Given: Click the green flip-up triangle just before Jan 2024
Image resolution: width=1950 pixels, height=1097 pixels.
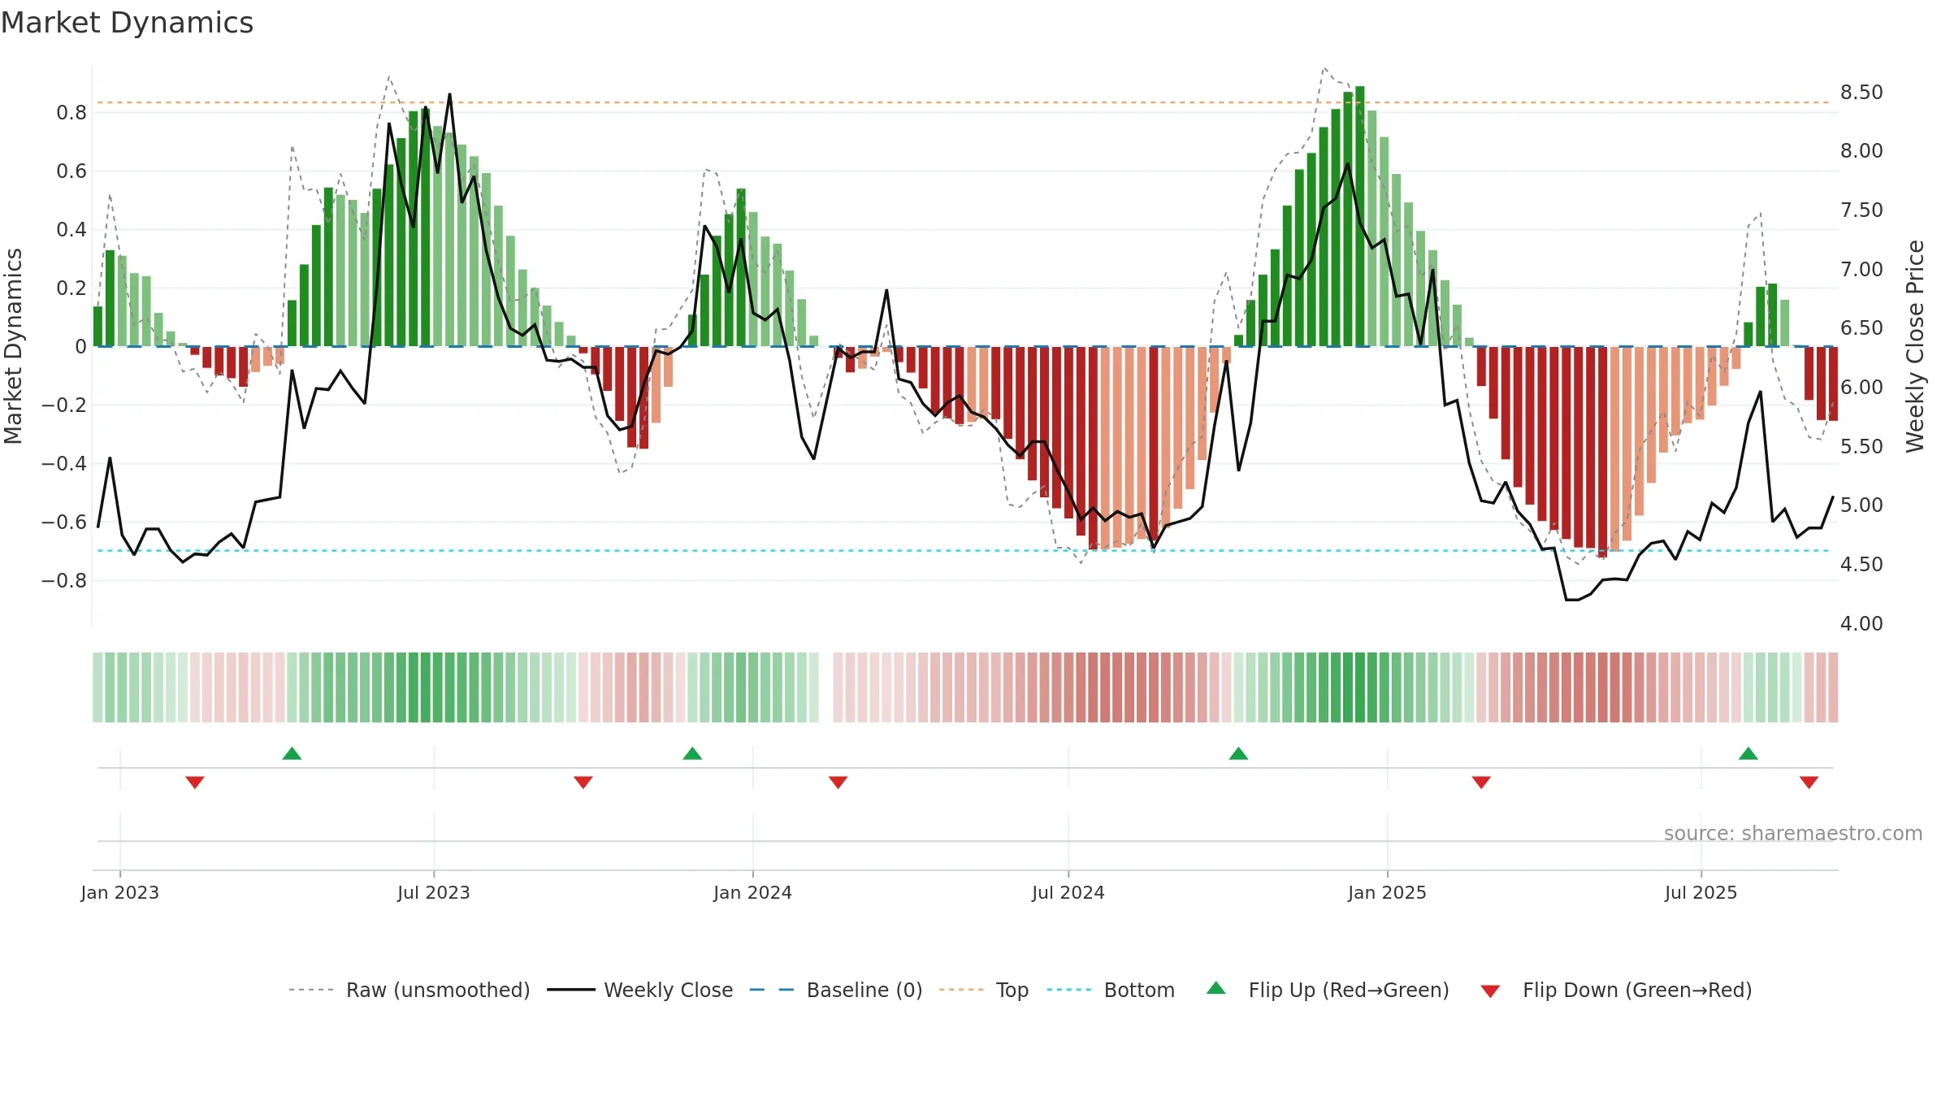Looking at the screenshot, I should pyautogui.click(x=692, y=753).
